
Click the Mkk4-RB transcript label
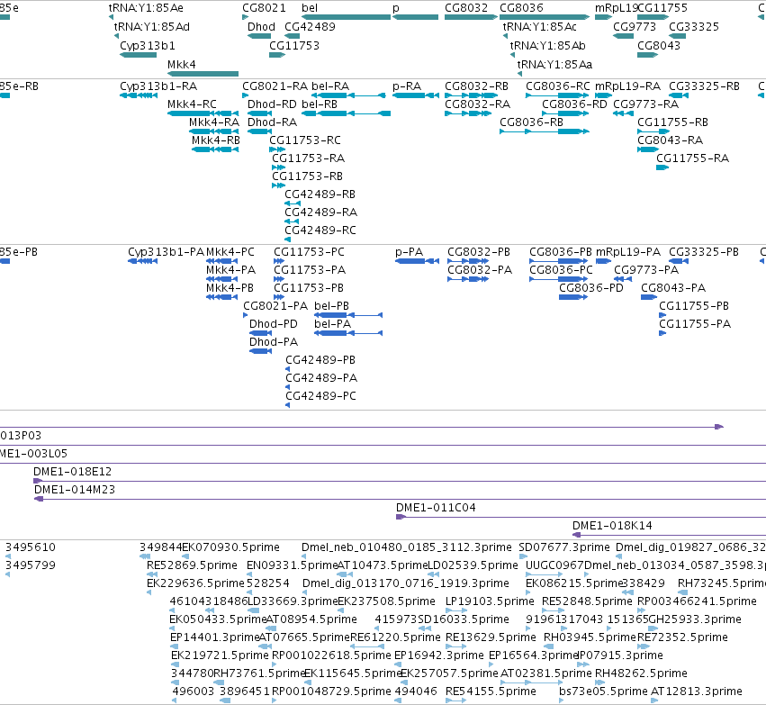[x=216, y=140]
